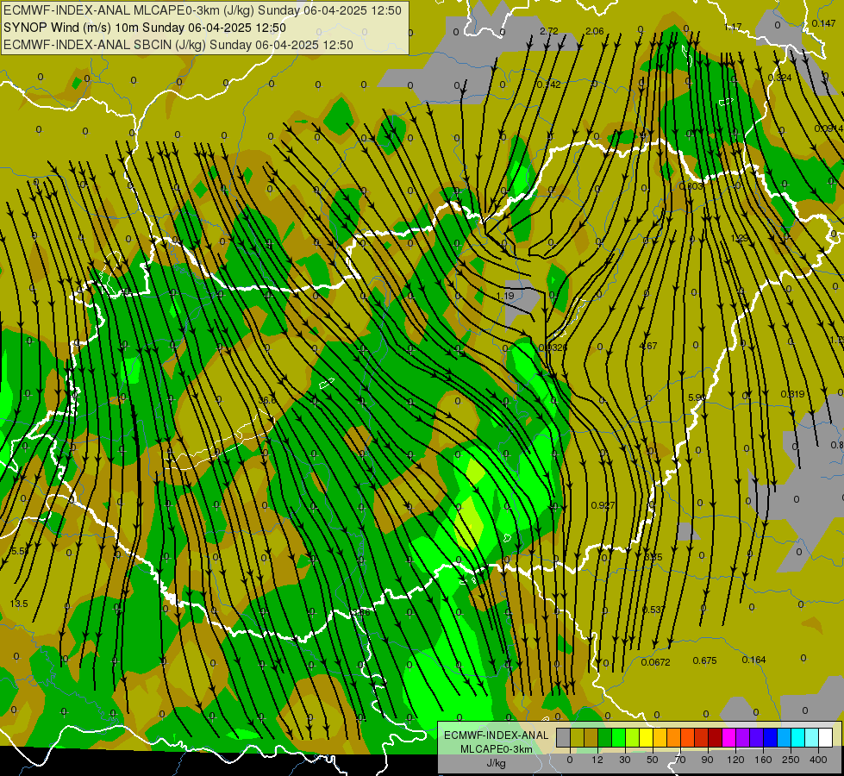
Task: Click the map value 0.675
Action: [x=704, y=660]
